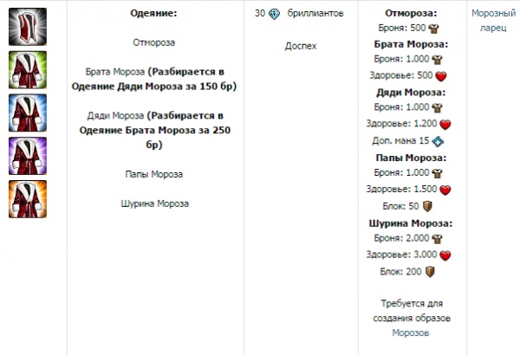Click the diamond icon beside бриллиантов
The height and width of the screenshot is (355, 520).
[x=274, y=14]
